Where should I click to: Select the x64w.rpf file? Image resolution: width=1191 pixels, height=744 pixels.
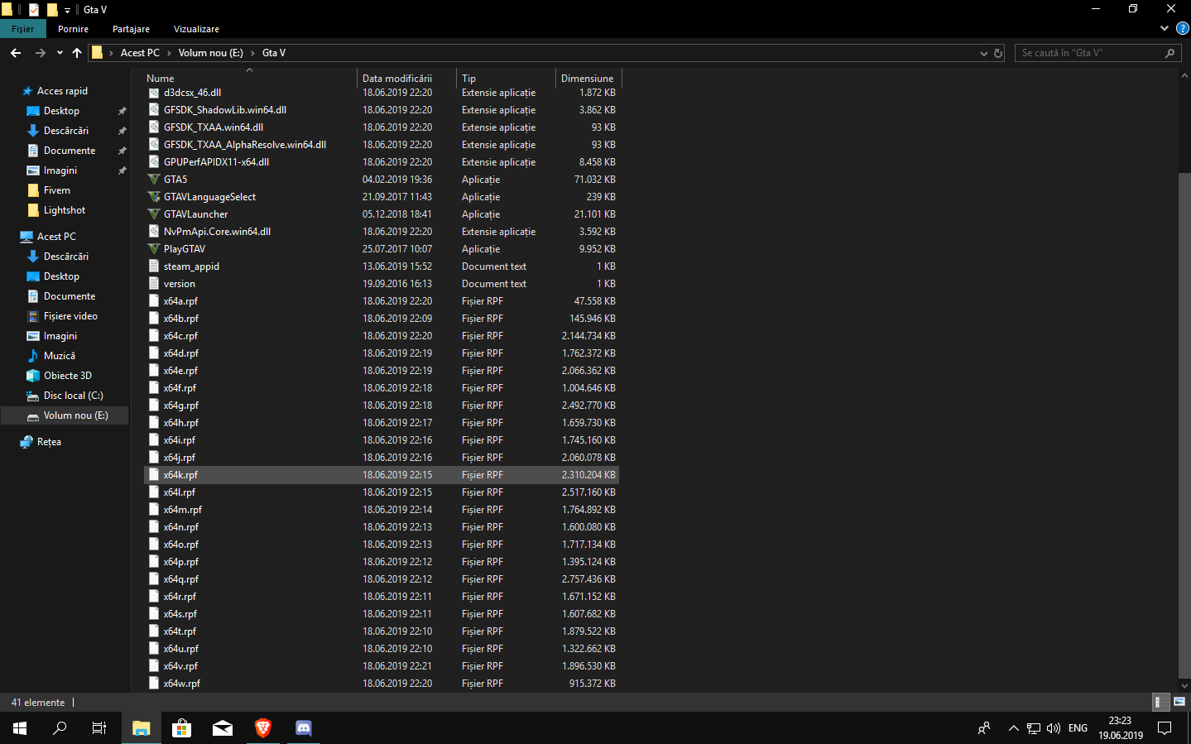click(382, 684)
